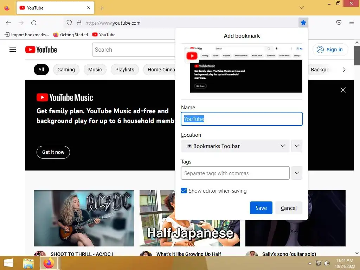Viewport: 360px width, 270px height.
Task: Dismiss the YouTube Music banner
Action: 343,90
